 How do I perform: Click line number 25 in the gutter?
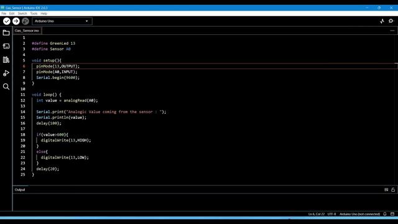(x=23, y=174)
